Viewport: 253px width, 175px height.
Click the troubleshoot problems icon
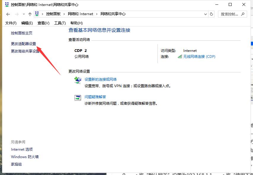click(x=78, y=98)
